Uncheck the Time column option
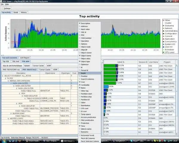179x143 pixels. [80, 126]
